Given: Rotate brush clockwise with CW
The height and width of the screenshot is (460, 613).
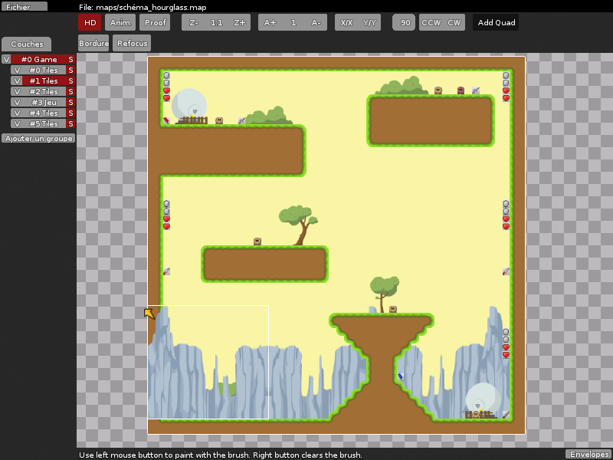Looking at the screenshot, I should pyautogui.click(x=454, y=23).
